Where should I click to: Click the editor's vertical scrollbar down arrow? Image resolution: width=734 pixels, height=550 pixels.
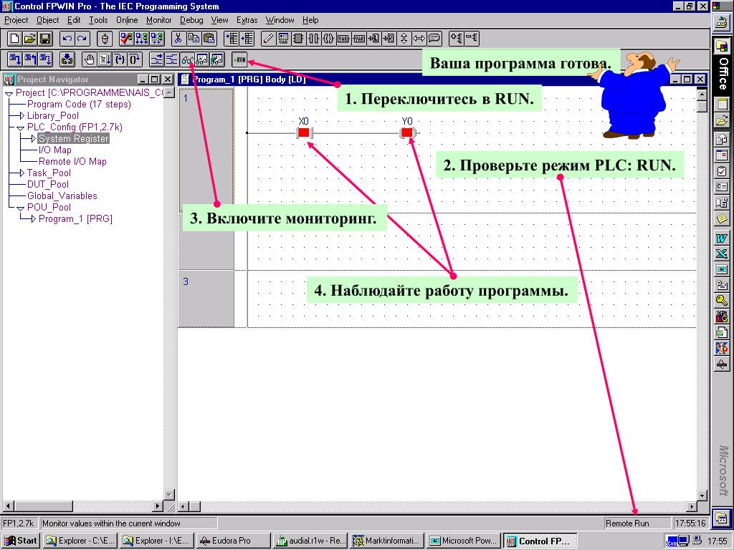point(702,496)
